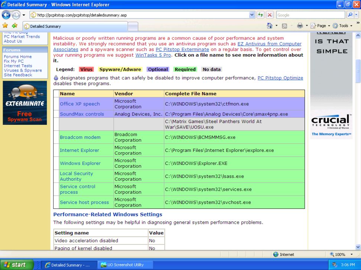Open the search provider options dropdown
The height and width of the screenshot is (270, 361).
pos(357,15)
